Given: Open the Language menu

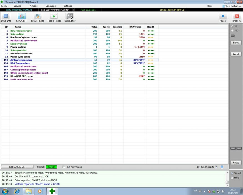Looking at the screenshot, I should [51, 6].
